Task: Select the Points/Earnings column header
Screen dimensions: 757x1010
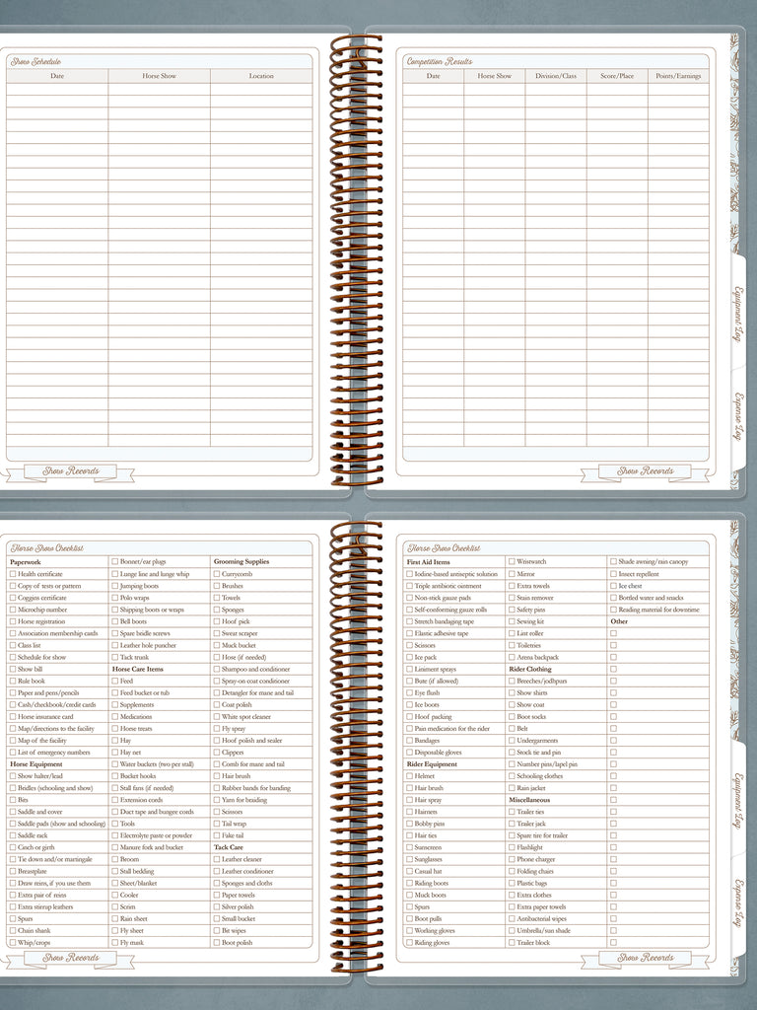Action: coord(678,76)
